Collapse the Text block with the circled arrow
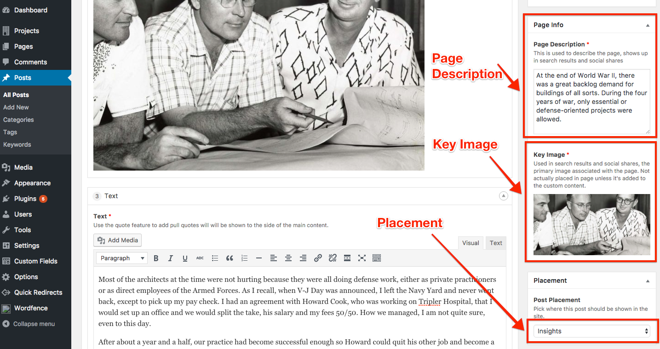 504,196
